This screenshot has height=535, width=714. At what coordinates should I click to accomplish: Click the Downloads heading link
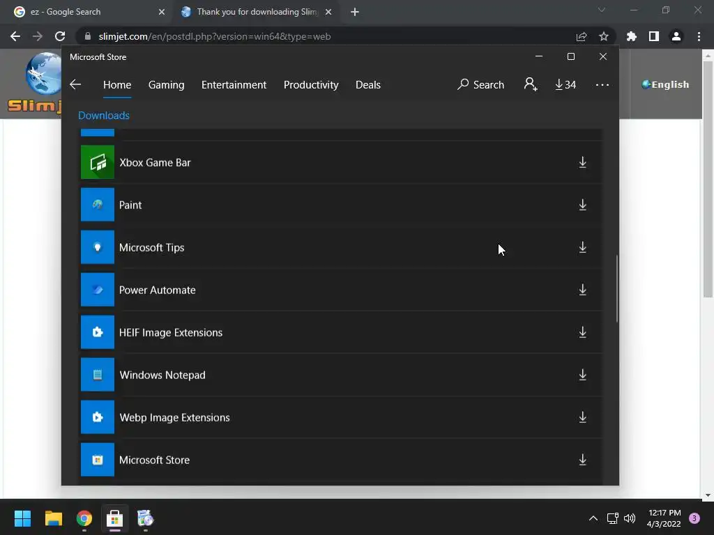[104, 116]
